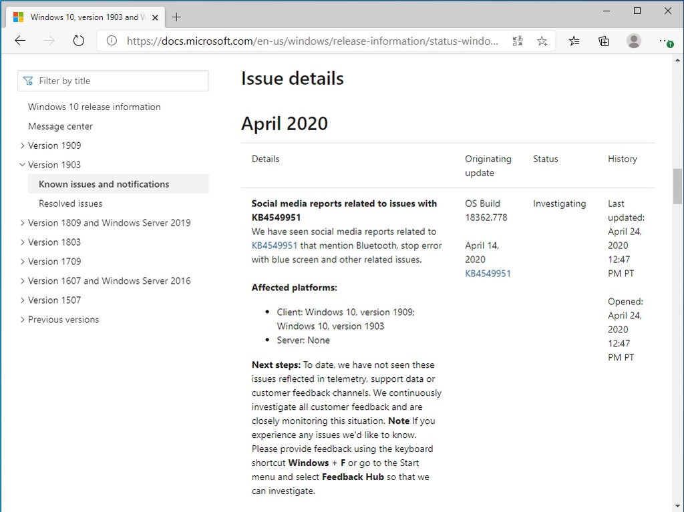This screenshot has width=684, height=512.
Task: Click the Filter by title field
Action: 114,81
